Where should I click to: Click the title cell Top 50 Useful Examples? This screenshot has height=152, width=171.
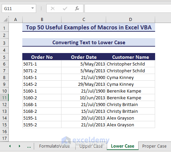[x=89, y=27]
